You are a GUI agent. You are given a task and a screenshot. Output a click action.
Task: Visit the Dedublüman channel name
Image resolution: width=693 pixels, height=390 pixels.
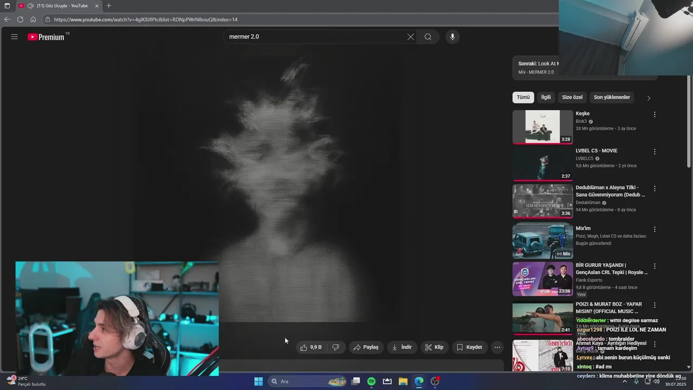[588, 203]
